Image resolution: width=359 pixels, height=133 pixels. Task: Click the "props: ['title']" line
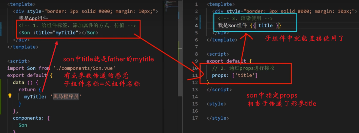click(235, 75)
